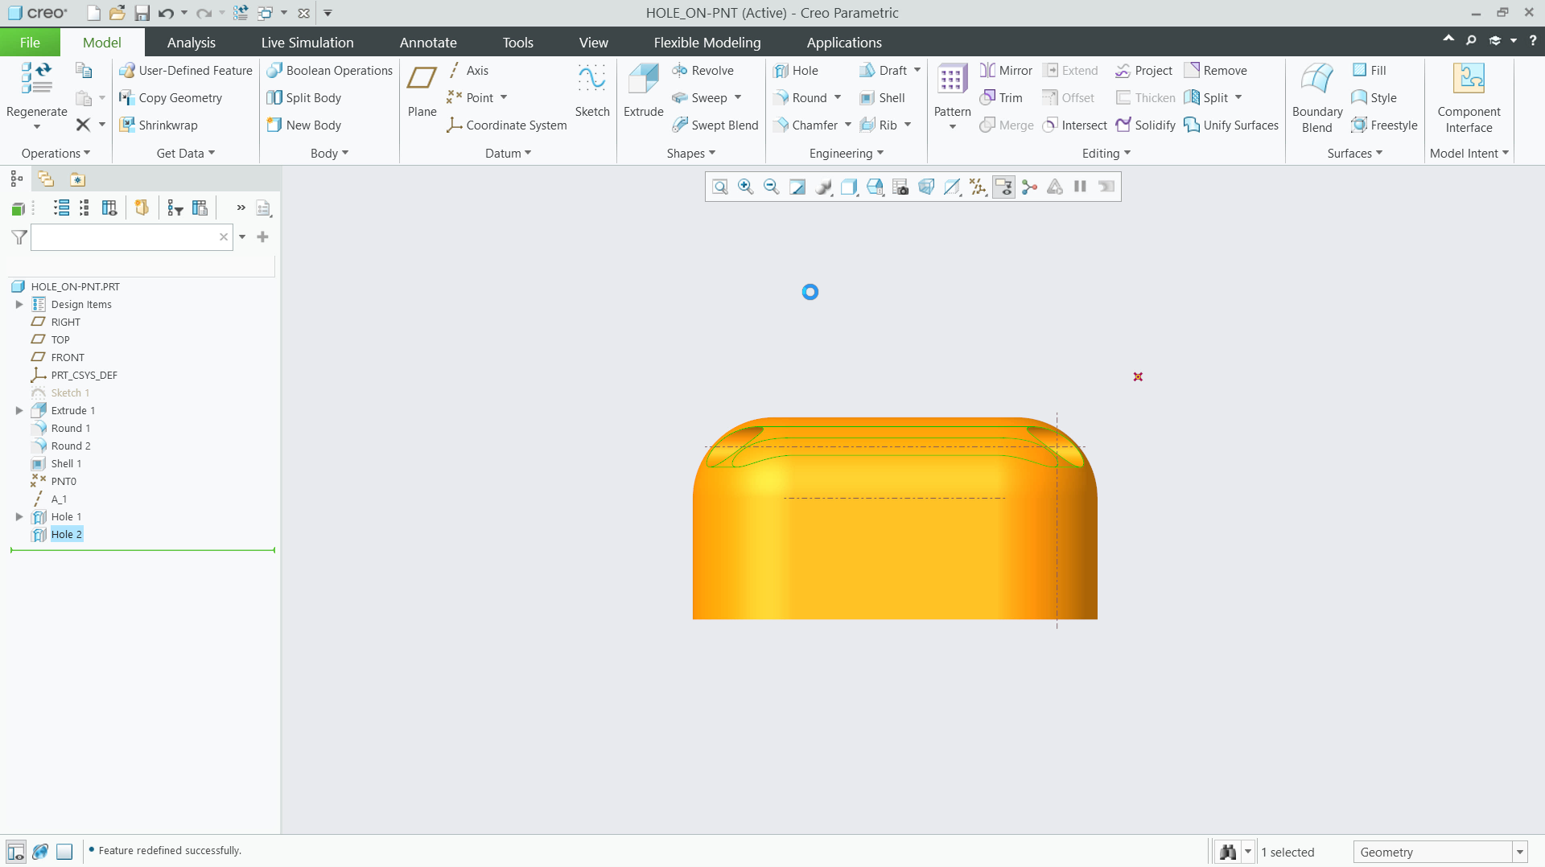
Task: Click the Regenerate icon
Action: point(37,79)
